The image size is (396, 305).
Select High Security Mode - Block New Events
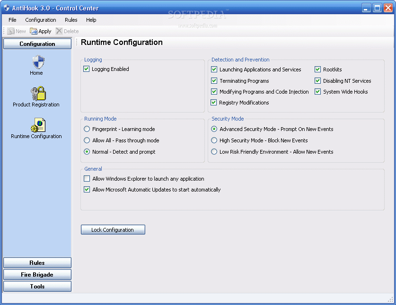214,140
